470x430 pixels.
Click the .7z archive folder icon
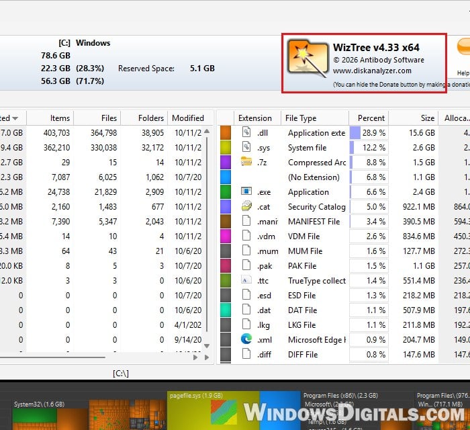tap(246, 162)
